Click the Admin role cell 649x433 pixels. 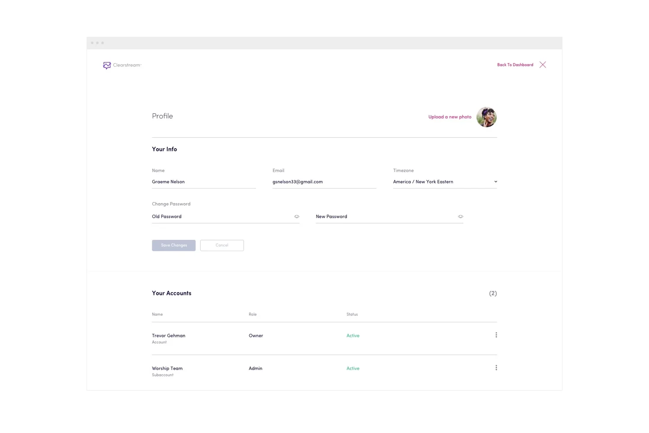tap(255, 368)
